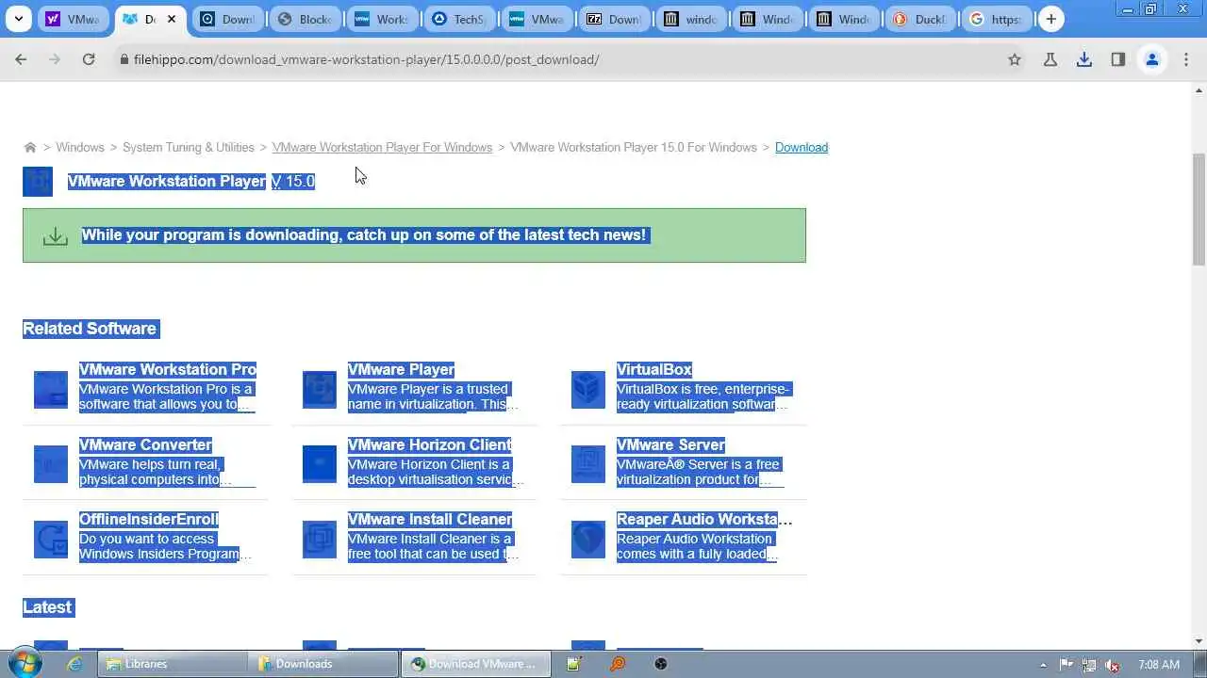Click VMware Workstation Player title icon
This screenshot has height=678, width=1207.
coord(38,182)
